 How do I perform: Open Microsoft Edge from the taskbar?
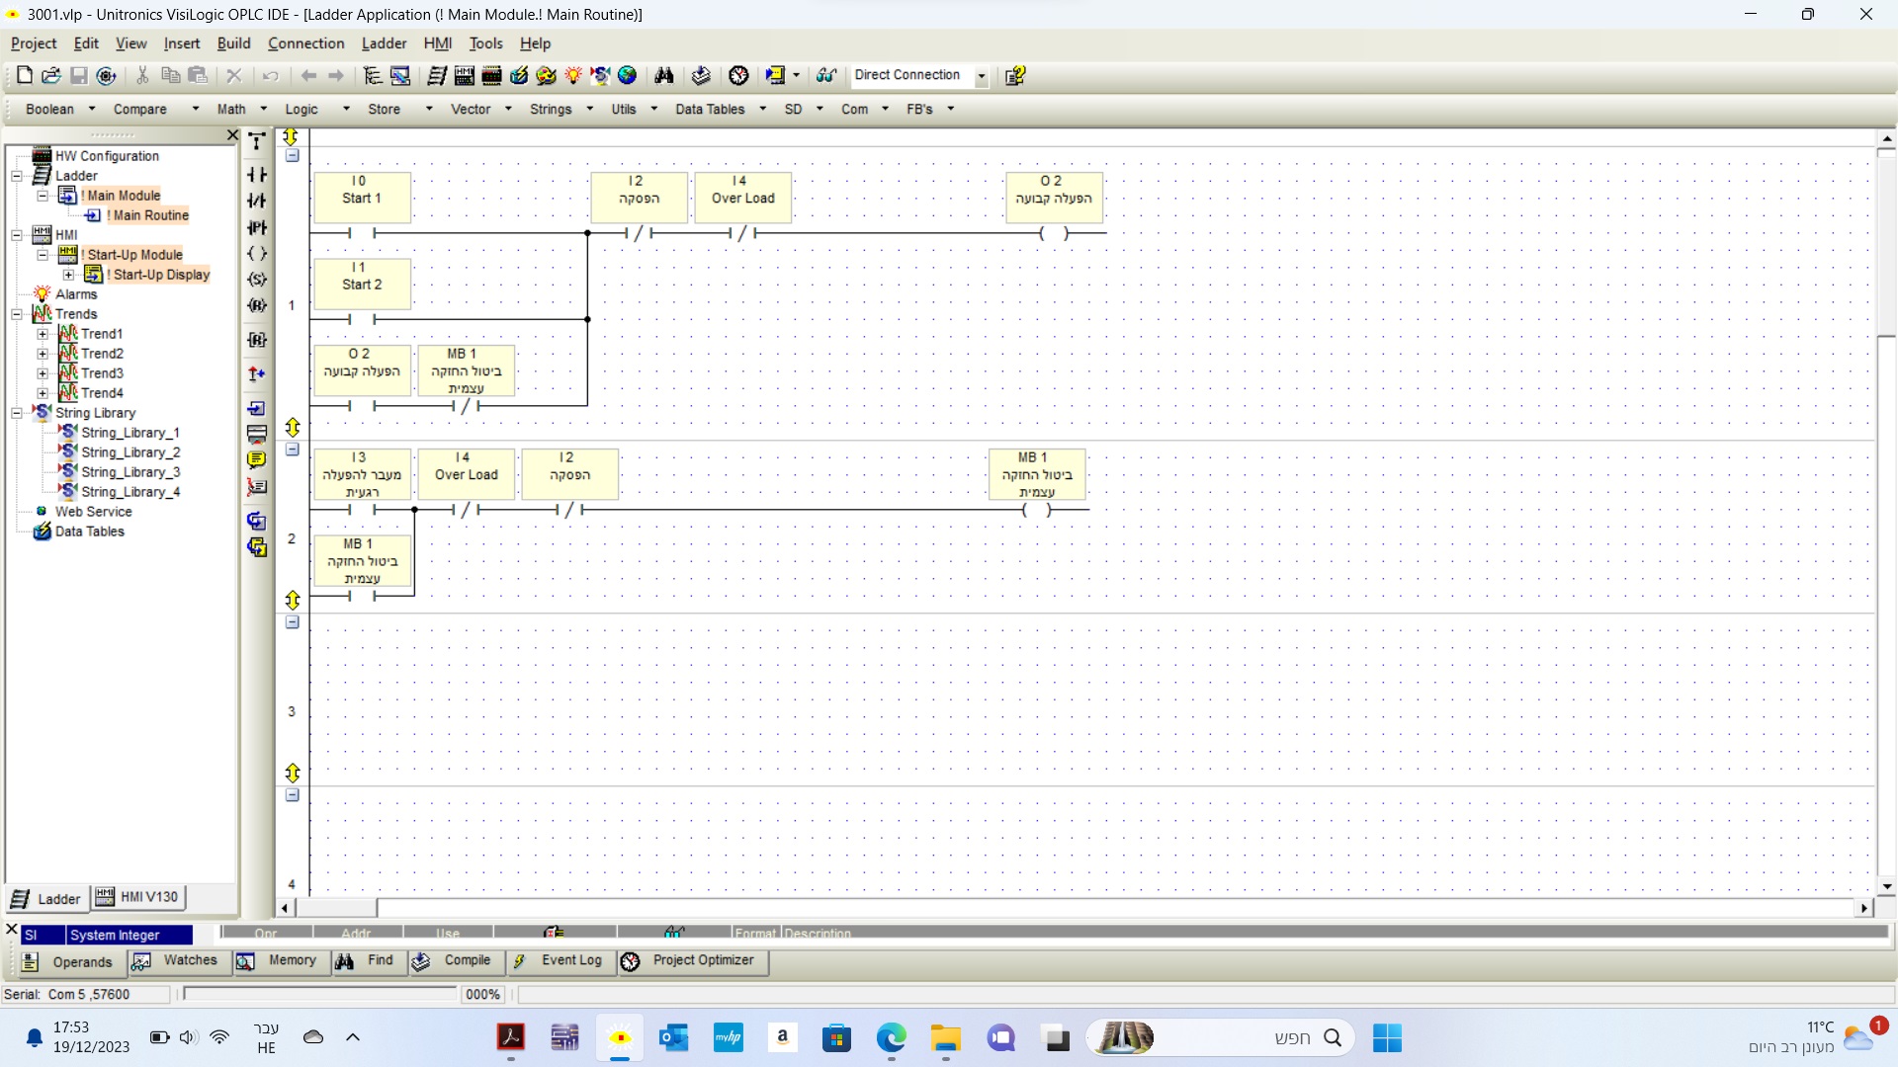891,1038
